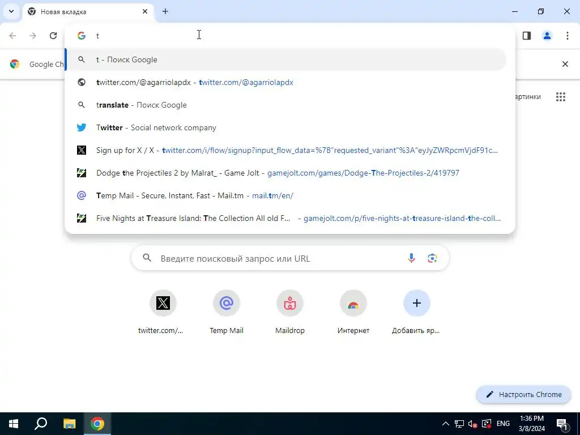The height and width of the screenshot is (435, 580).
Task: Open Chrome three-dot menu
Action: tap(568, 36)
